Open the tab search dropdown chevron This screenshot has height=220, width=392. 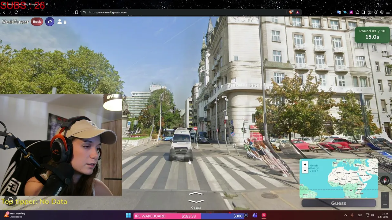point(361,4)
